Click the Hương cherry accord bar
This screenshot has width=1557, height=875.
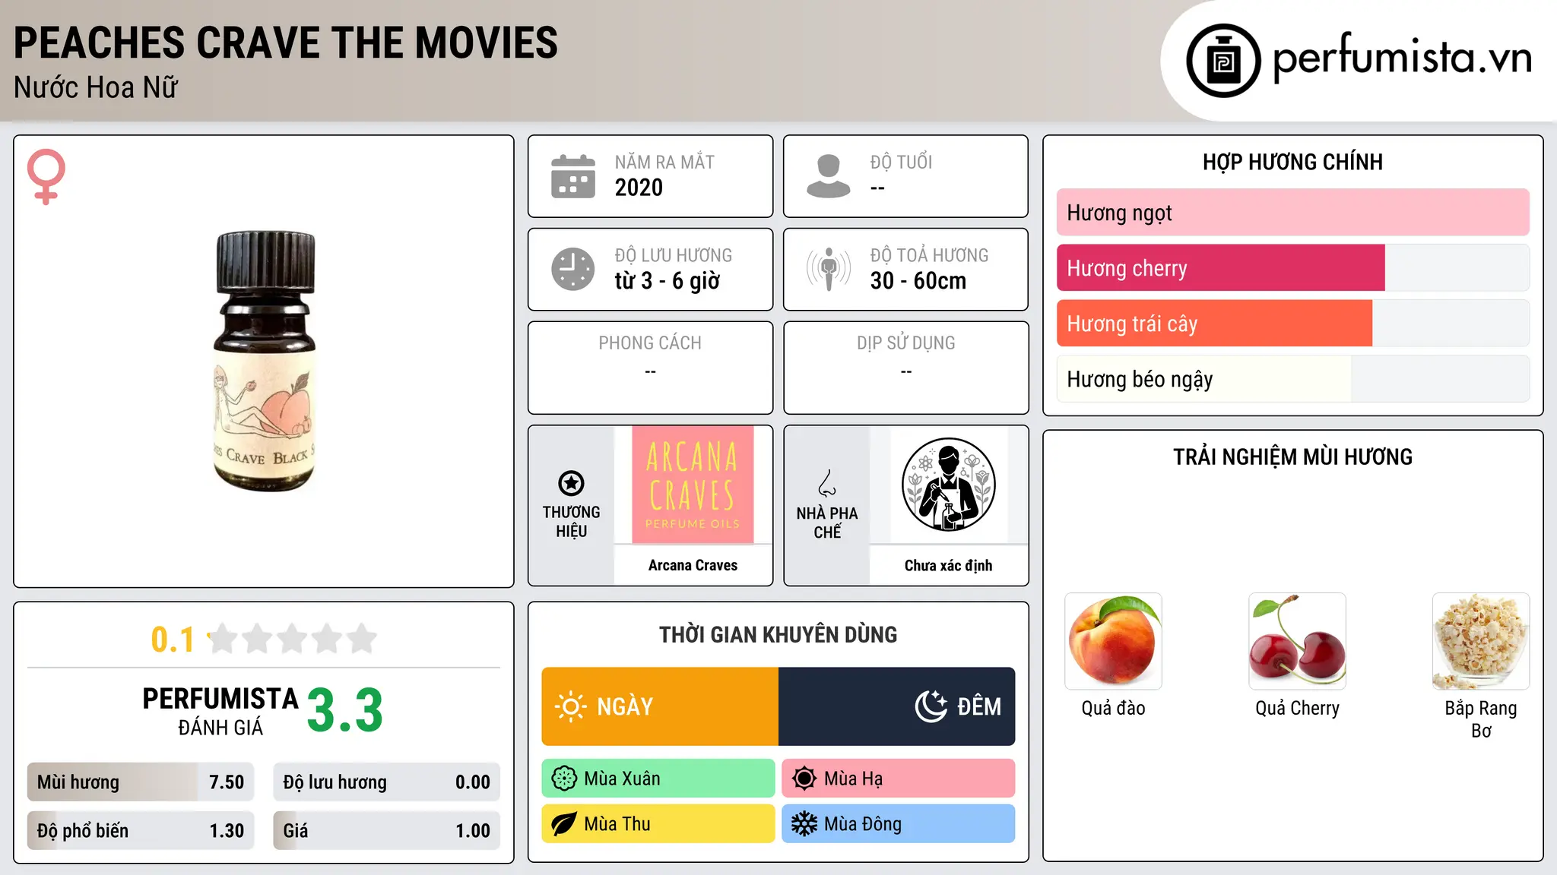coord(1292,268)
